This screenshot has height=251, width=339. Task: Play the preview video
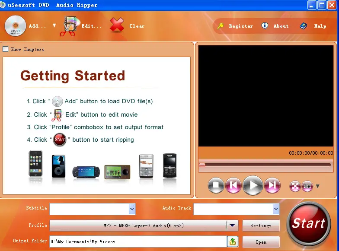(x=253, y=185)
